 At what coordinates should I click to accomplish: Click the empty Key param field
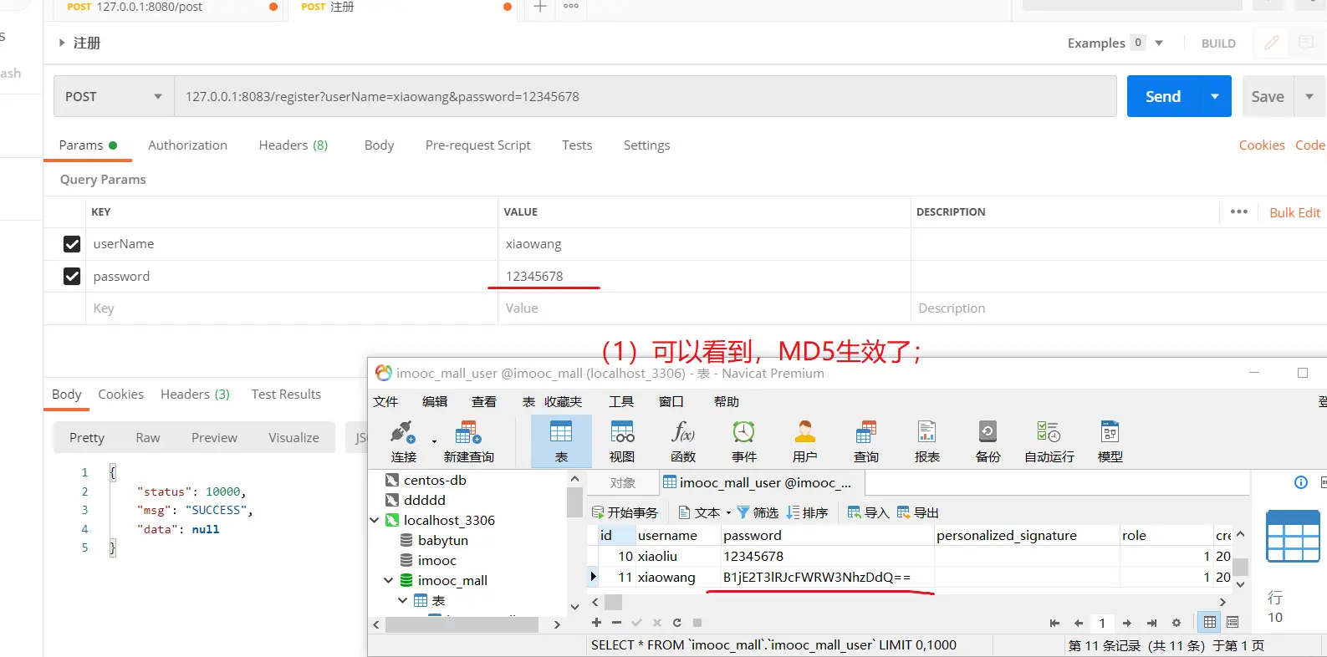(291, 308)
